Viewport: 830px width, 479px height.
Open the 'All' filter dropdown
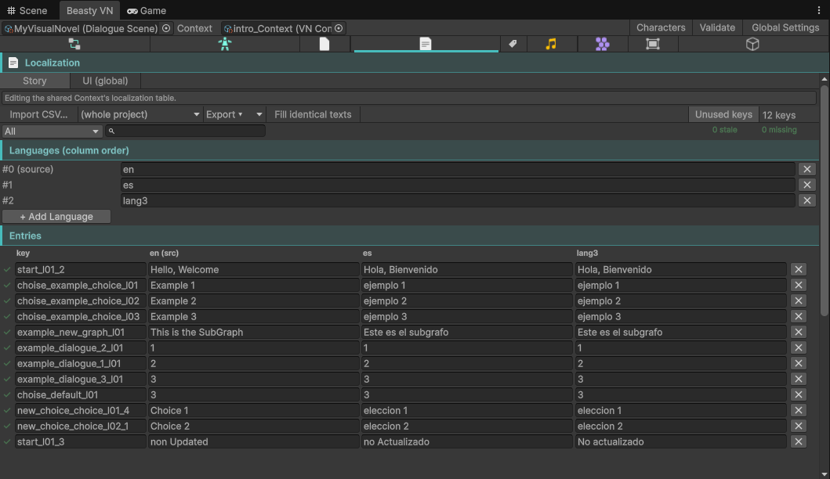point(52,131)
